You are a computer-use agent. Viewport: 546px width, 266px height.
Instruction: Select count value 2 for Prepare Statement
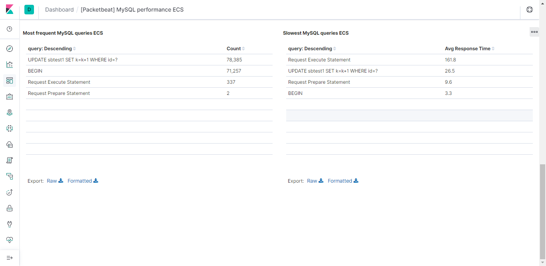tap(228, 93)
